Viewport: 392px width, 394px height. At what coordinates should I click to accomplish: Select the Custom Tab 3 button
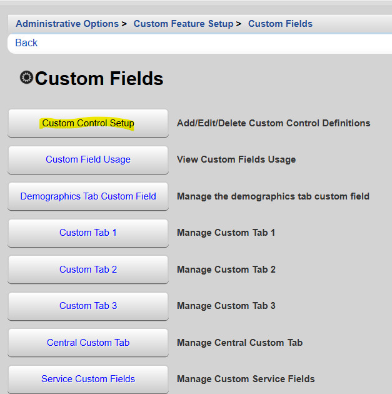click(x=88, y=306)
